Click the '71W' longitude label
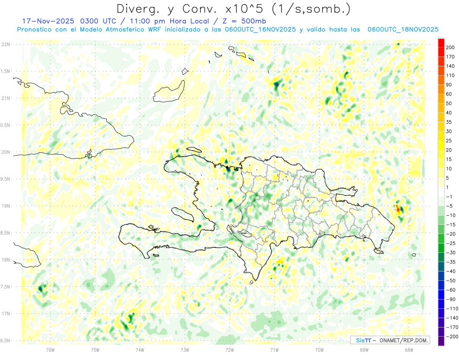Screen dimensions: 459x355 tap(274, 350)
